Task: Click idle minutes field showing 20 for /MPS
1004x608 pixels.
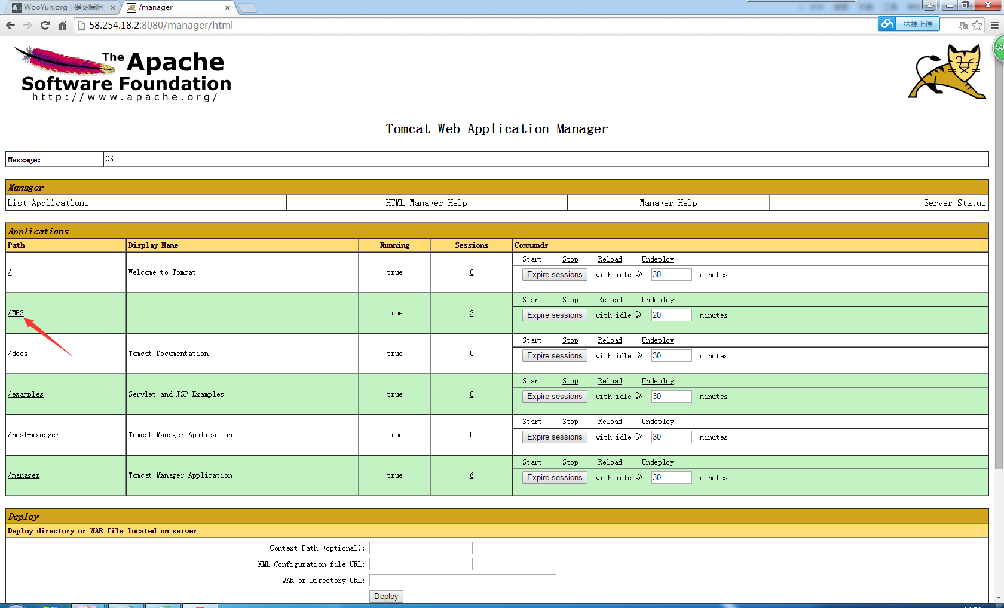Action: [671, 315]
